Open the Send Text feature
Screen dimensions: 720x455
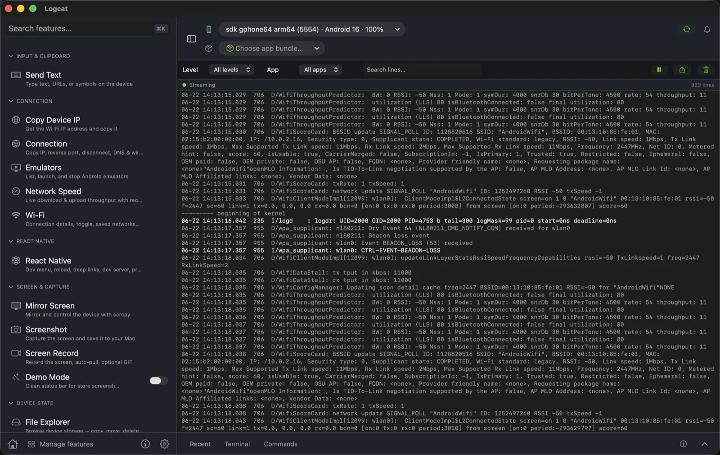tap(88, 79)
